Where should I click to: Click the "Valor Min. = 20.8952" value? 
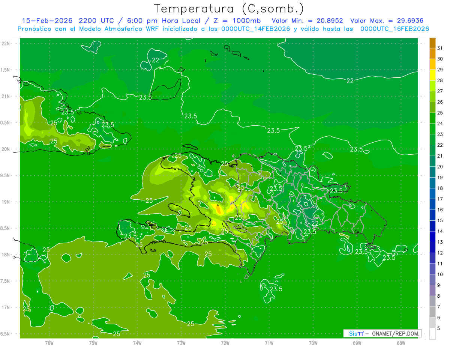coord(307,21)
